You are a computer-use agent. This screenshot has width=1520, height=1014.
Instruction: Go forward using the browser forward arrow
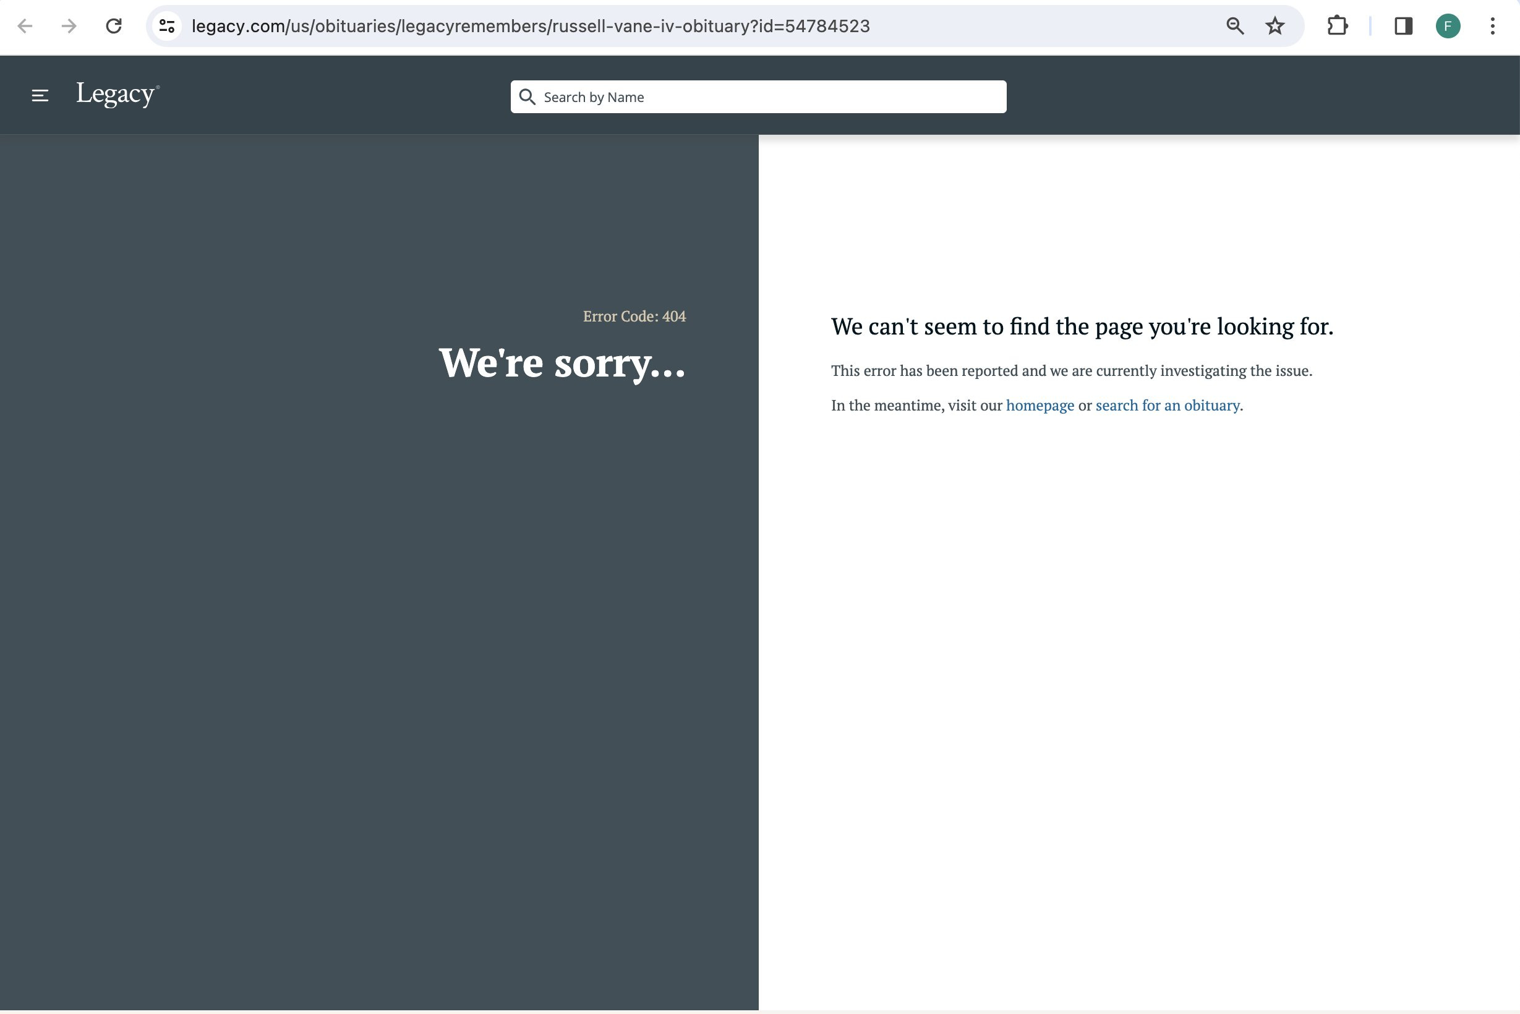pos(69,26)
